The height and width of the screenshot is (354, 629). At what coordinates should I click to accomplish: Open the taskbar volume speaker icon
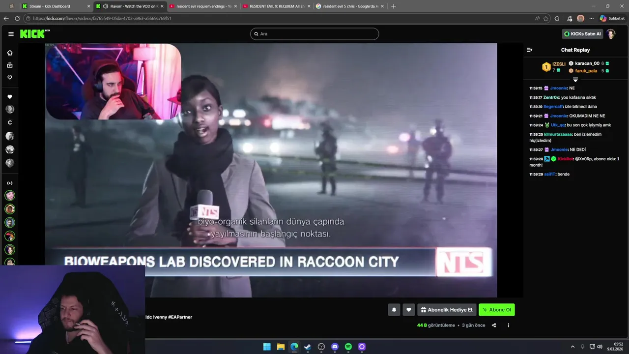(x=600, y=347)
